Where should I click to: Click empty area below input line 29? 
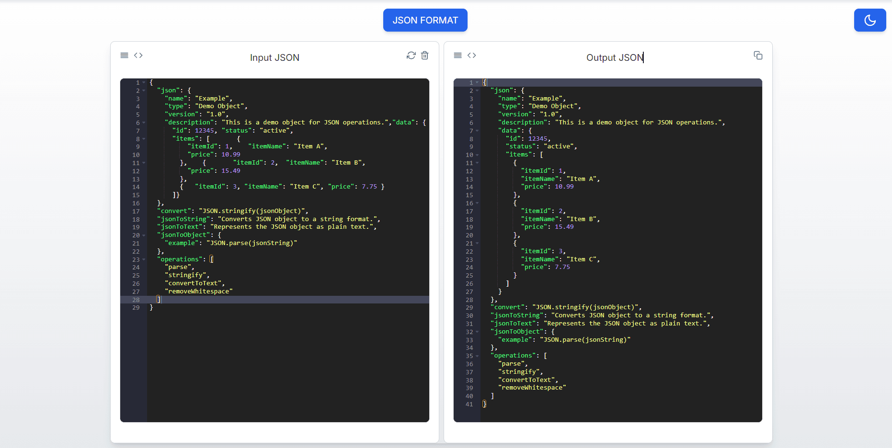pos(287,366)
